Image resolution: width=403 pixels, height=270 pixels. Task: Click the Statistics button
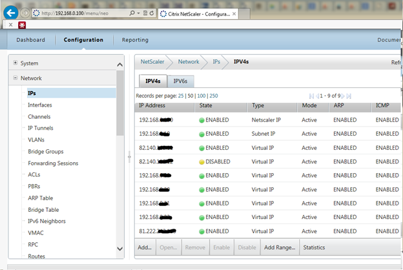pos(314,247)
